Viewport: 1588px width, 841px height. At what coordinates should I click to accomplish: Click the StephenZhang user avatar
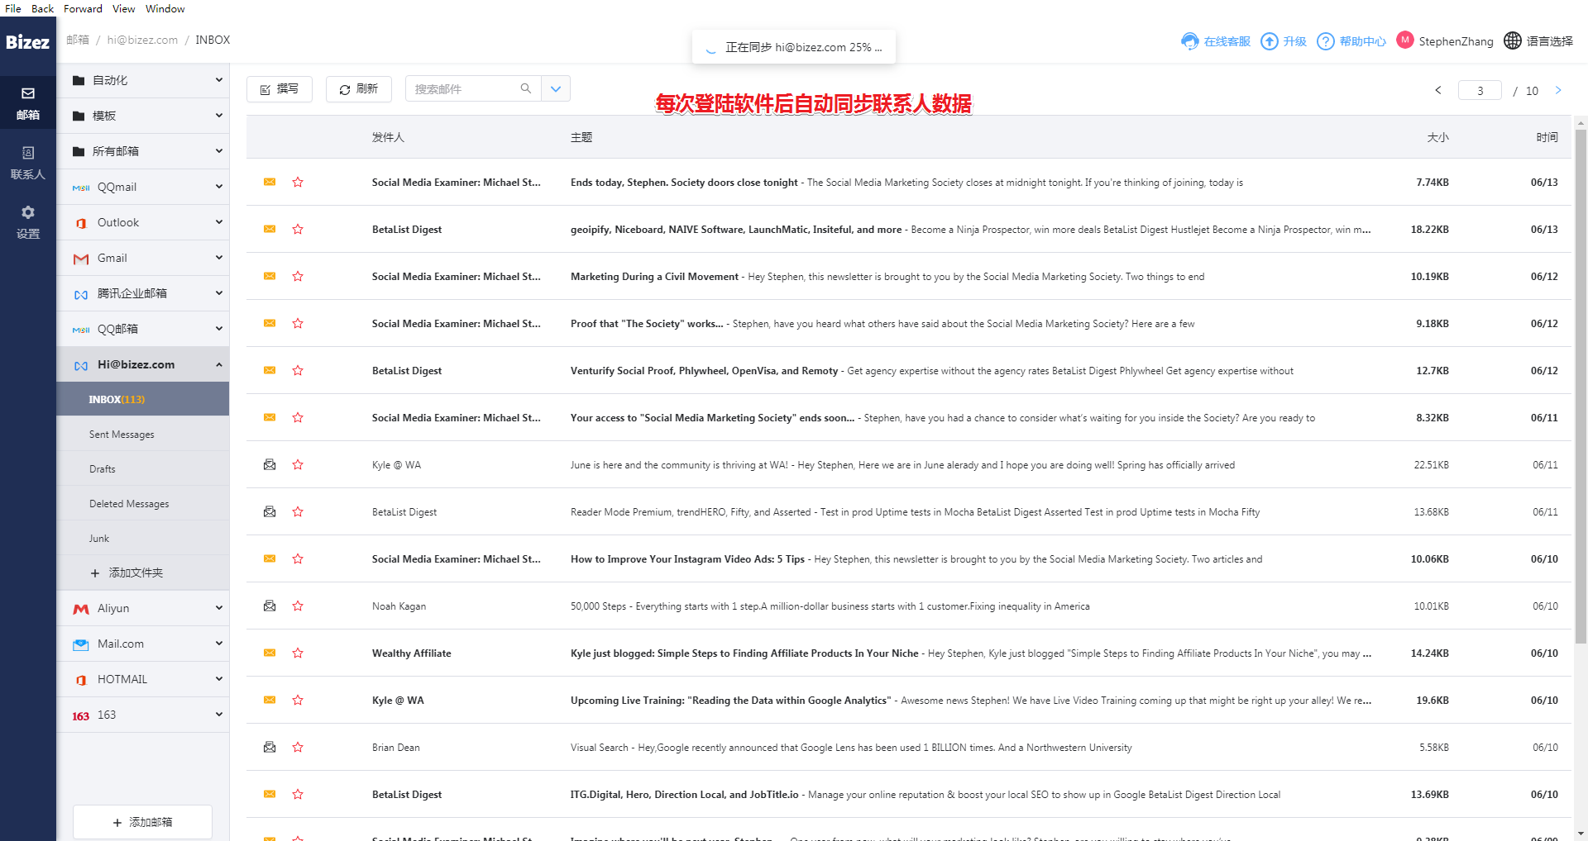coord(1405,40)
